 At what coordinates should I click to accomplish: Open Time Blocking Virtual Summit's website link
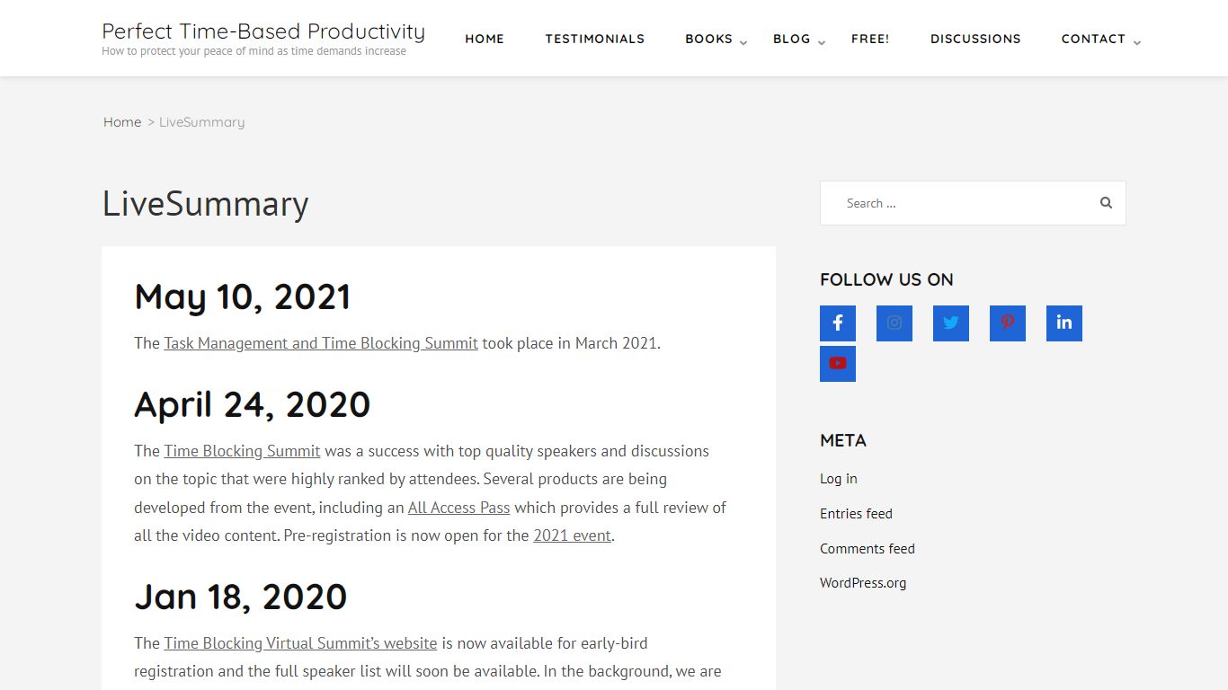point(300,643)
